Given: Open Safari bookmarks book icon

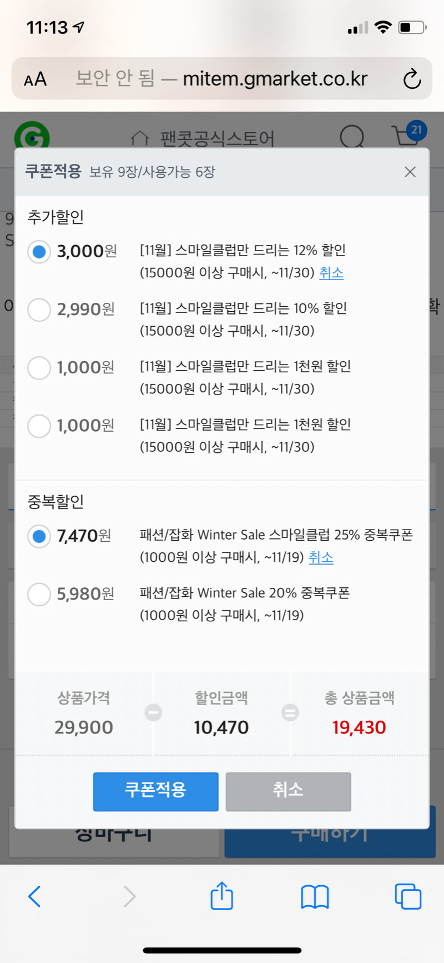Looking at the screenshot, I should pyautogui.click(x=315, y=896).
